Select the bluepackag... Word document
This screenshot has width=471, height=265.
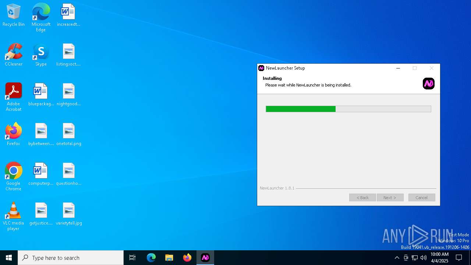41,95
